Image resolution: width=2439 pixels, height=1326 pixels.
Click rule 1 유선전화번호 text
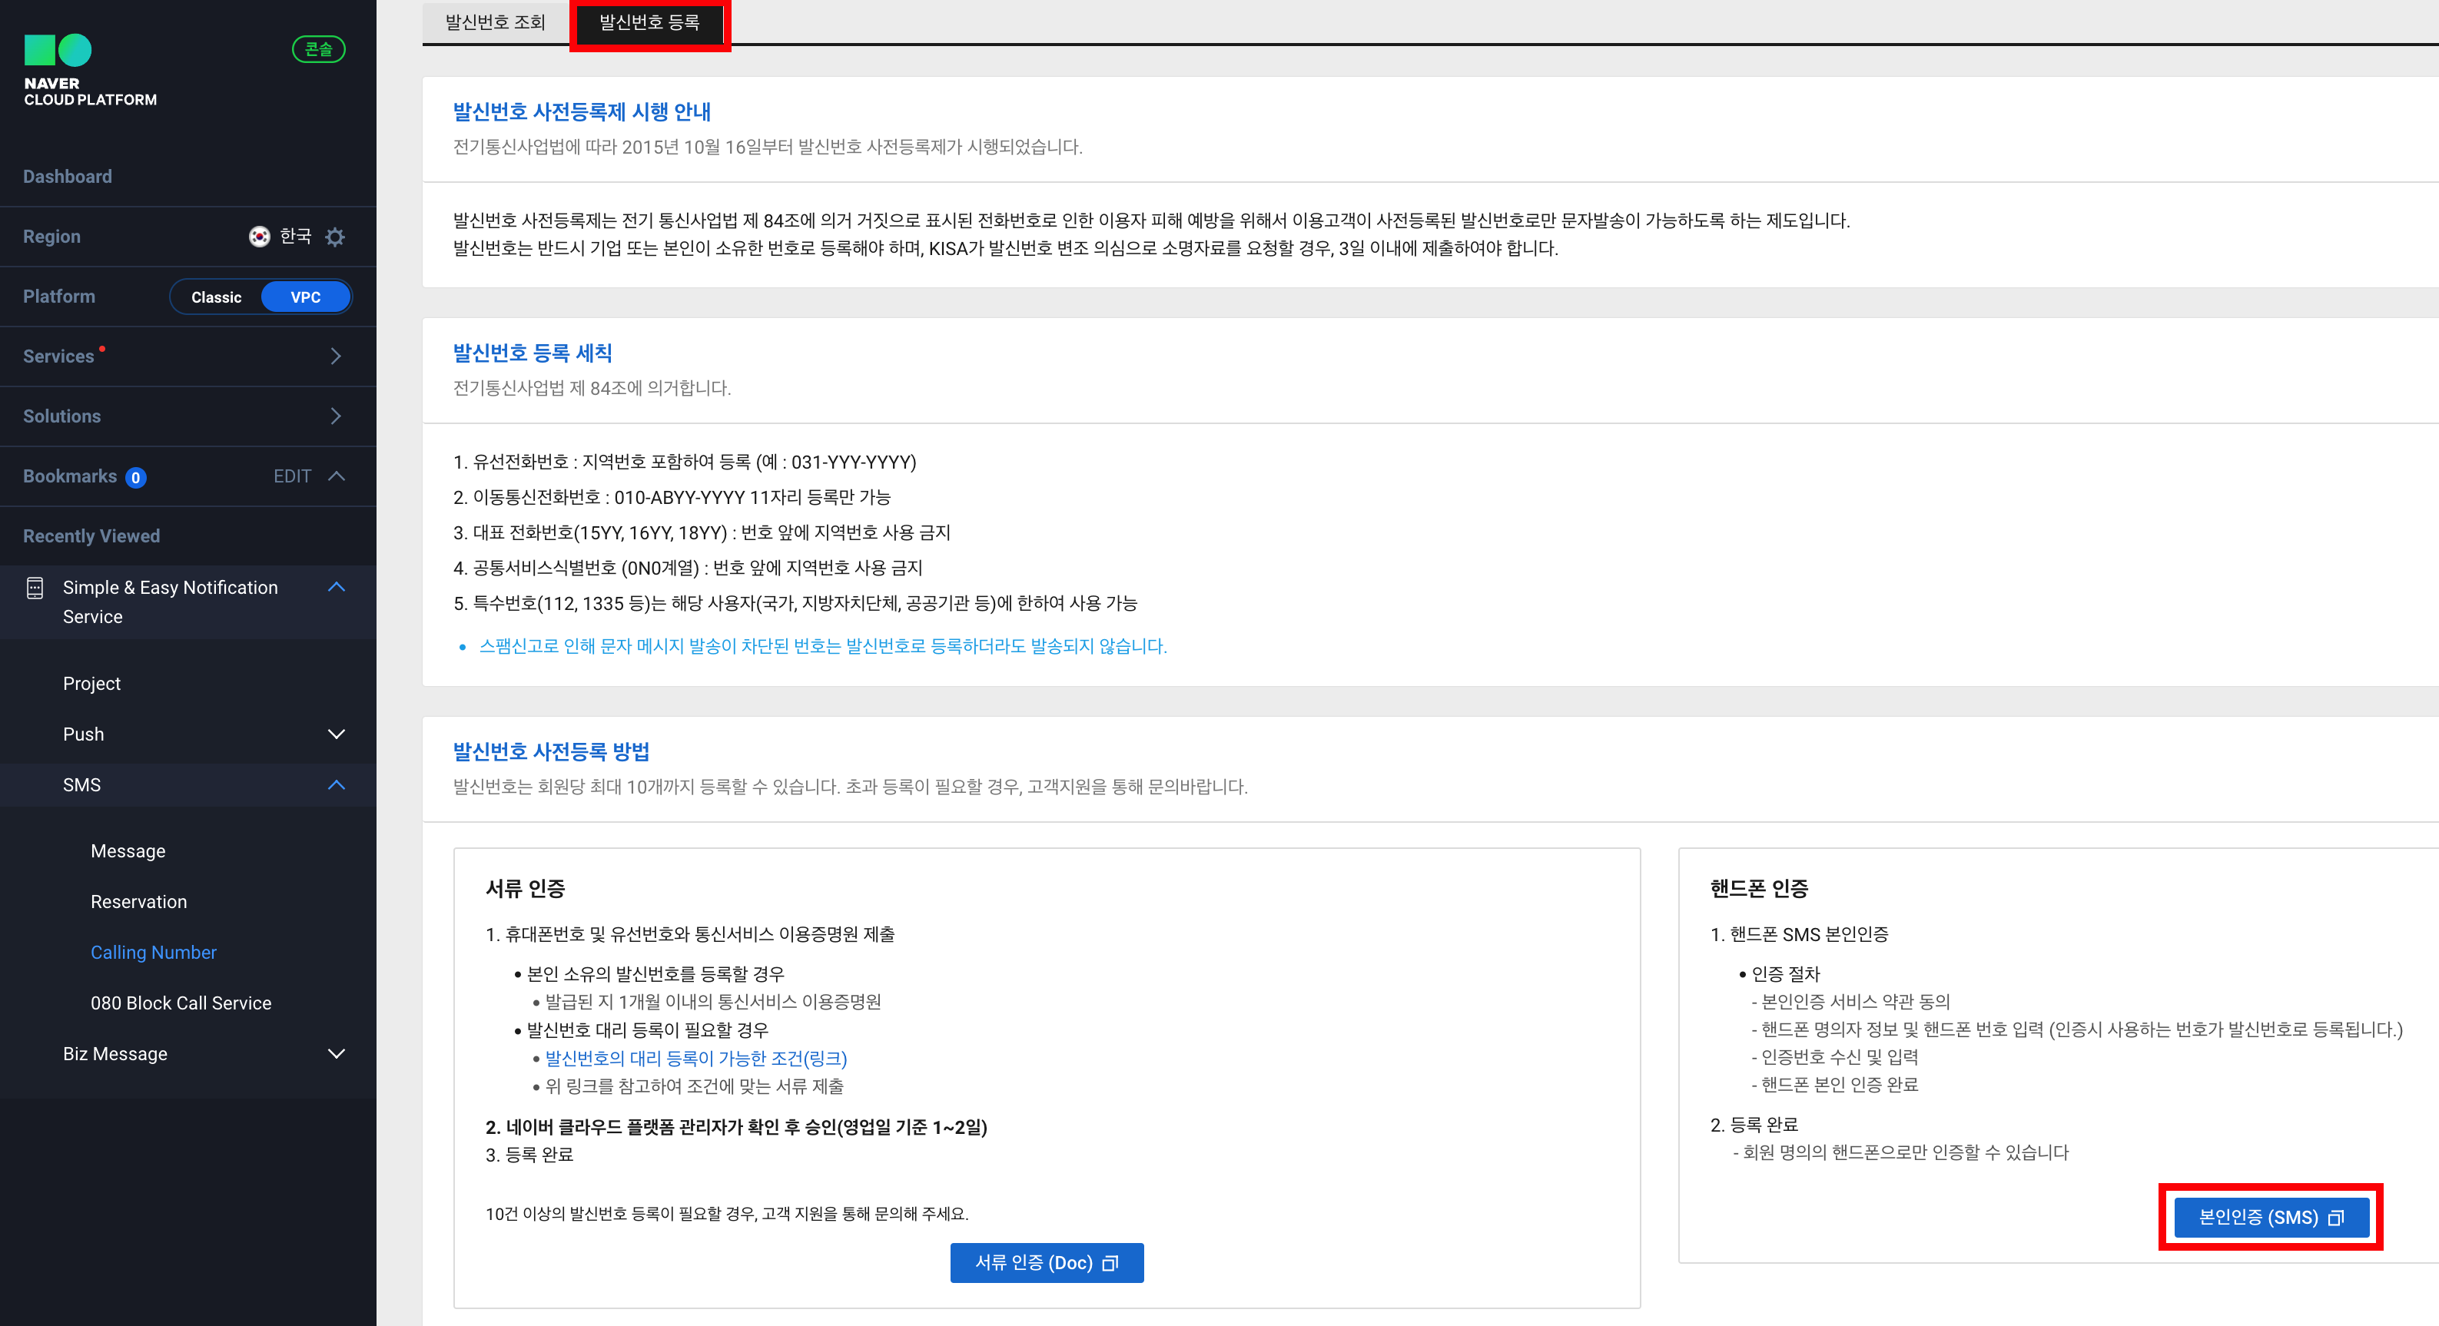(685, 462)
